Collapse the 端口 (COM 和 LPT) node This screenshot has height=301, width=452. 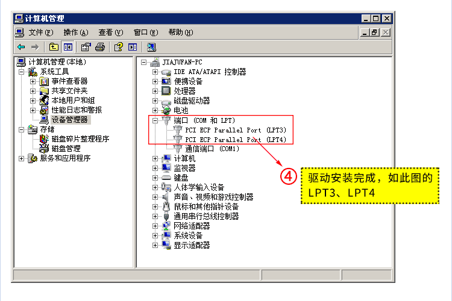[155, 120]
